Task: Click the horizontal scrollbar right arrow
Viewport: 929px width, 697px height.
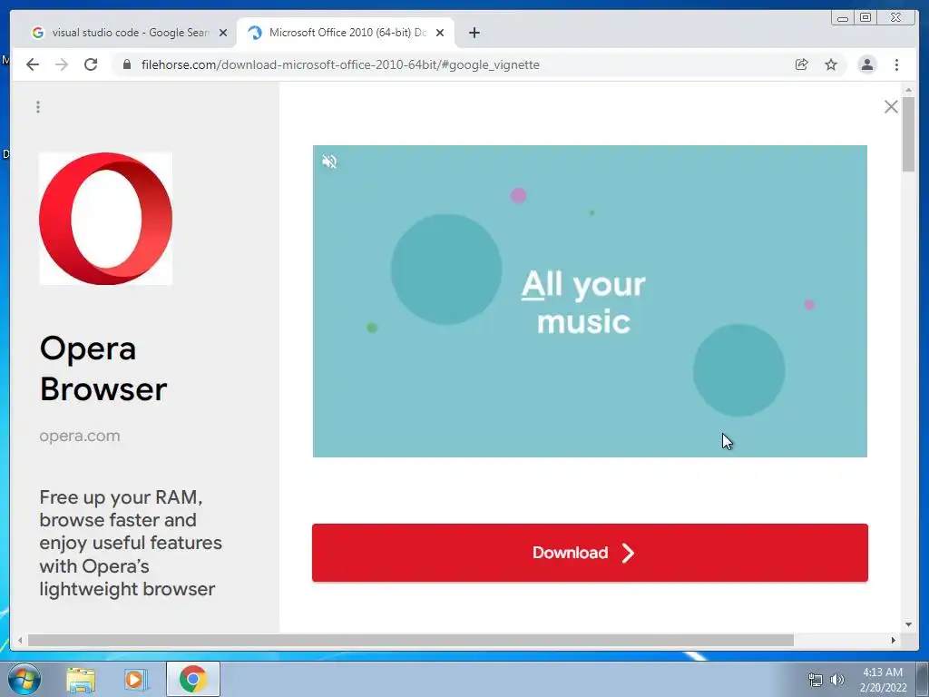Action: 894,640
